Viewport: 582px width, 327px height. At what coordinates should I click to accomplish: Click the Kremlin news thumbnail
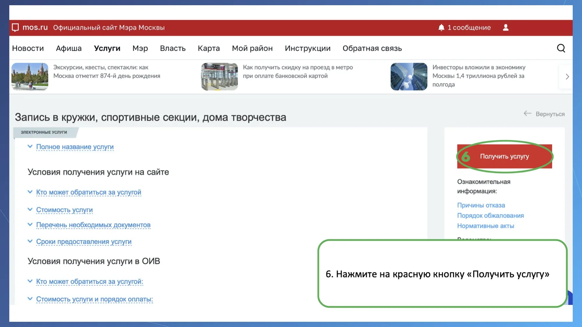30,77
